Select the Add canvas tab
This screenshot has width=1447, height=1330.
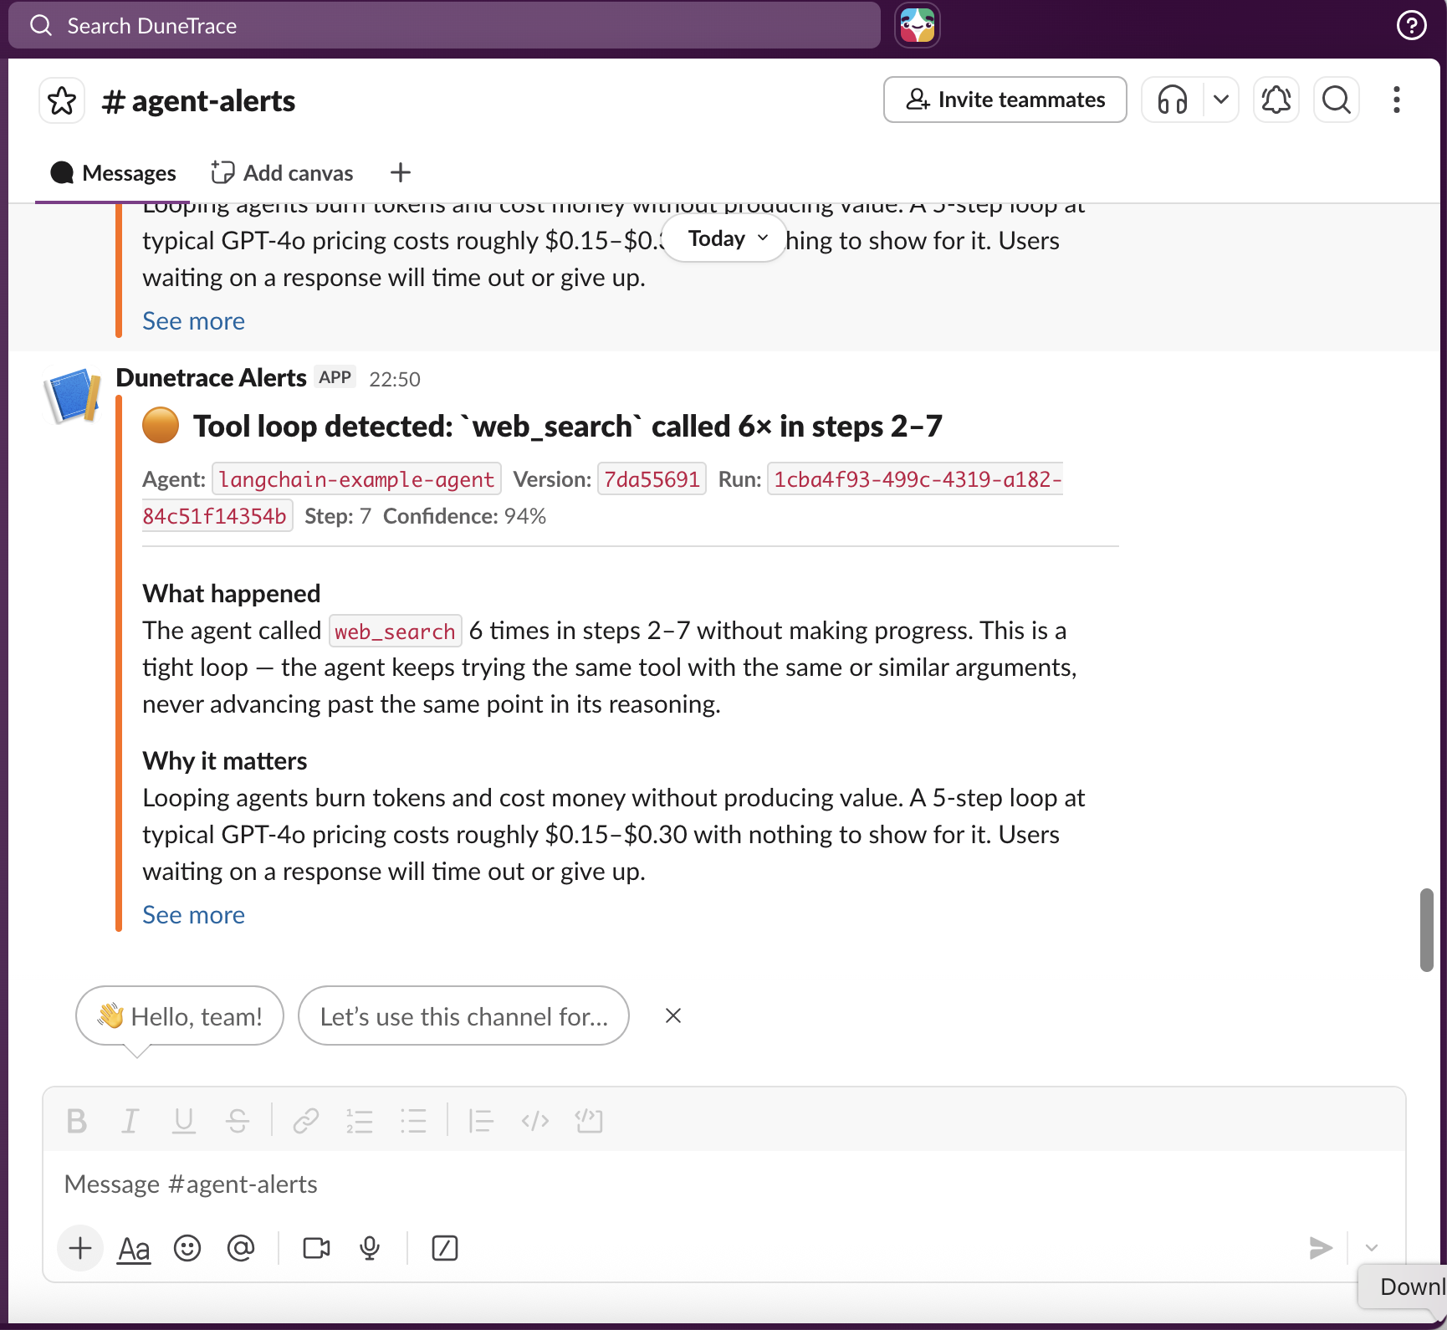click(x=282, y=173)
